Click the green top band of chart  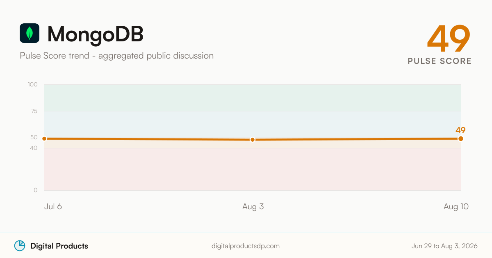click(x=253, y=98)
